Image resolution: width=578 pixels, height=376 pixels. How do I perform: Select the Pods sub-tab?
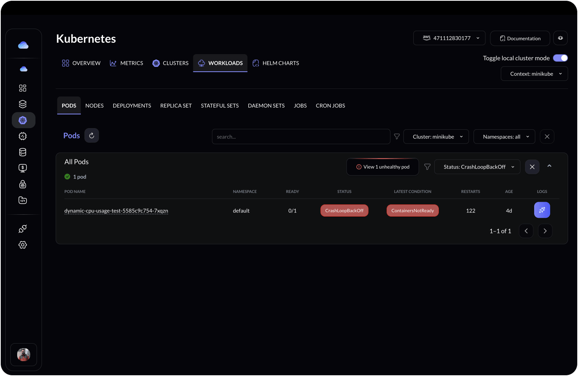69,106
